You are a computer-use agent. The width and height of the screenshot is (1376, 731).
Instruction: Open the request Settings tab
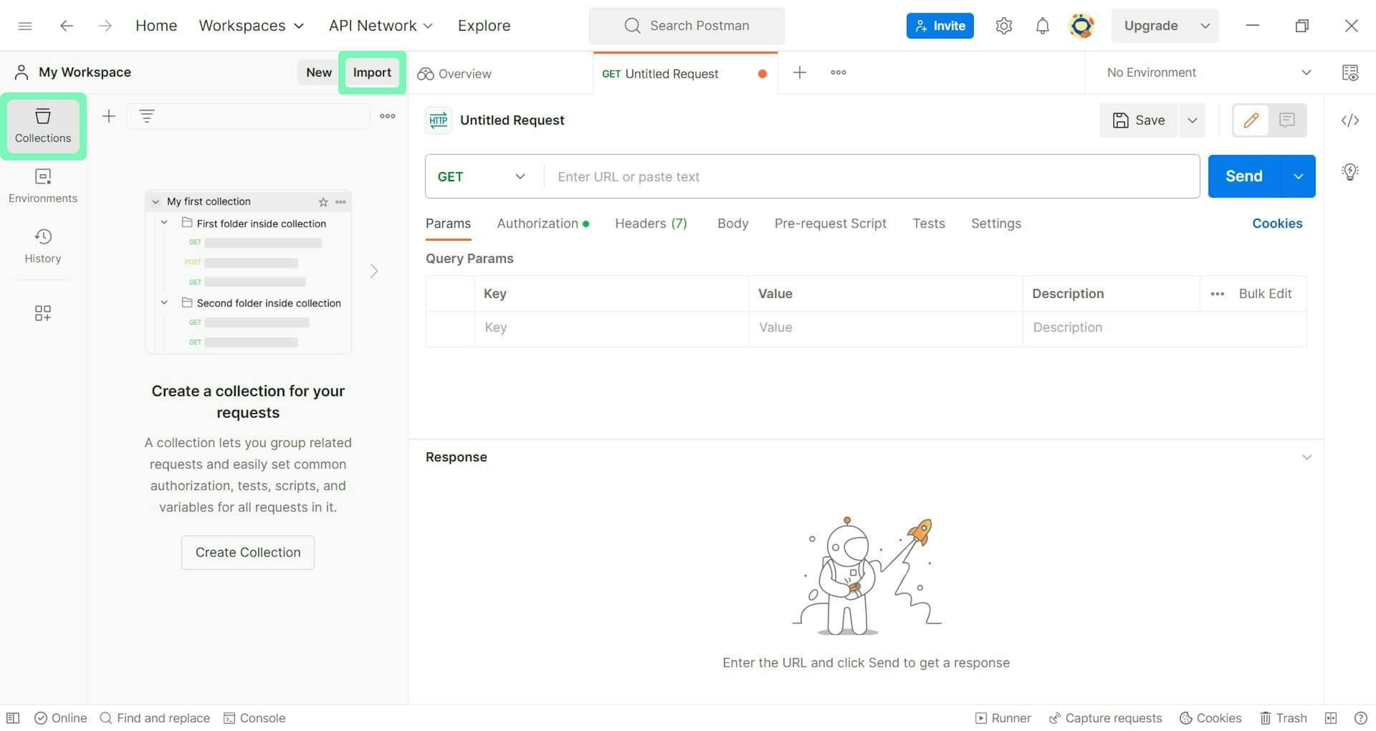point(996,223)
